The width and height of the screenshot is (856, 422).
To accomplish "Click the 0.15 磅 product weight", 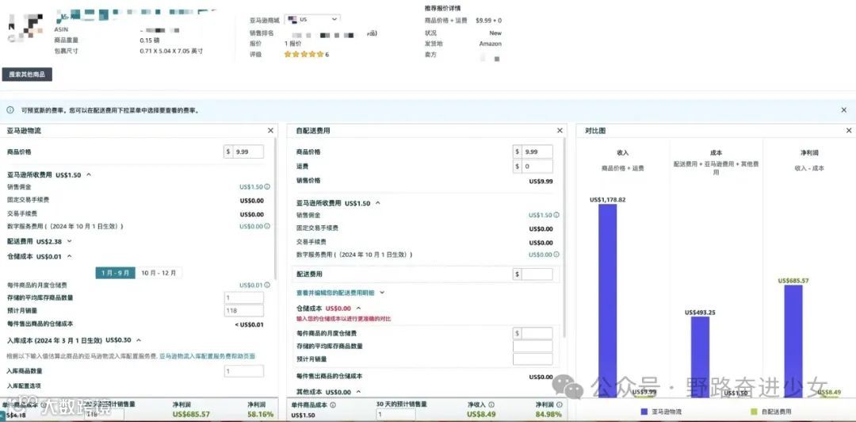I will pos(150,40).
